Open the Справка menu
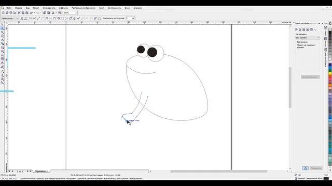The height and width of the screenshot is (186, 332). (x=137, y=8)
